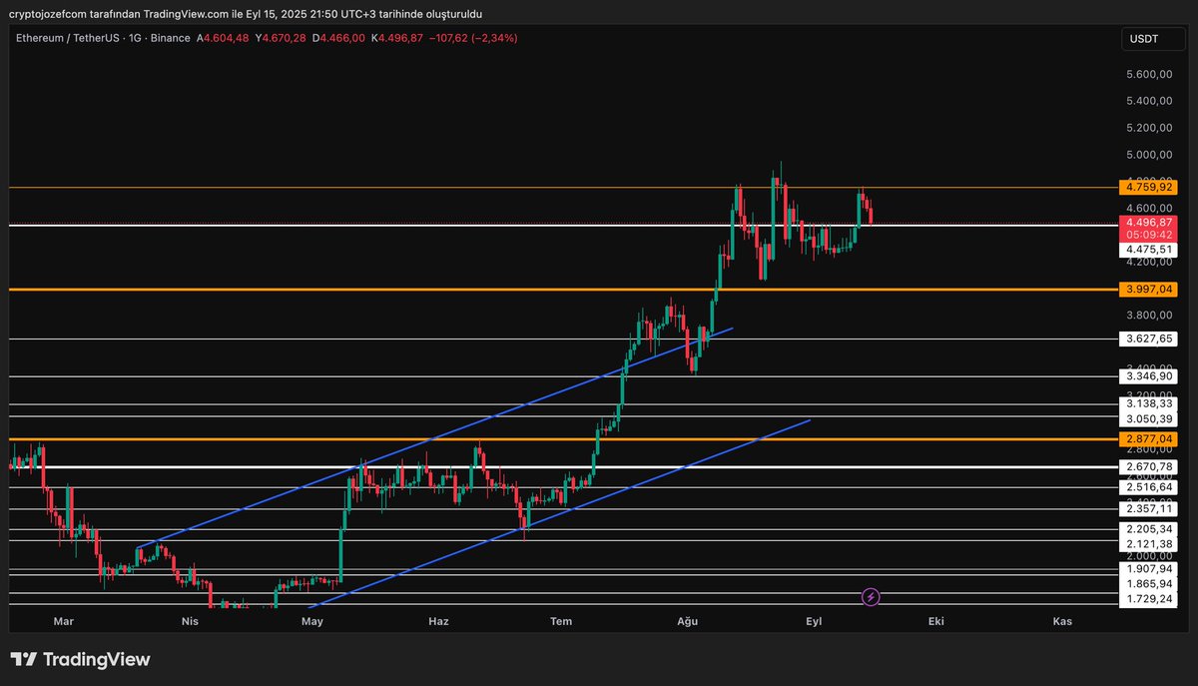Viewport: 1198px width, 686px height.
Task: Click the purple lightning event icon
Action: (871, 597)
